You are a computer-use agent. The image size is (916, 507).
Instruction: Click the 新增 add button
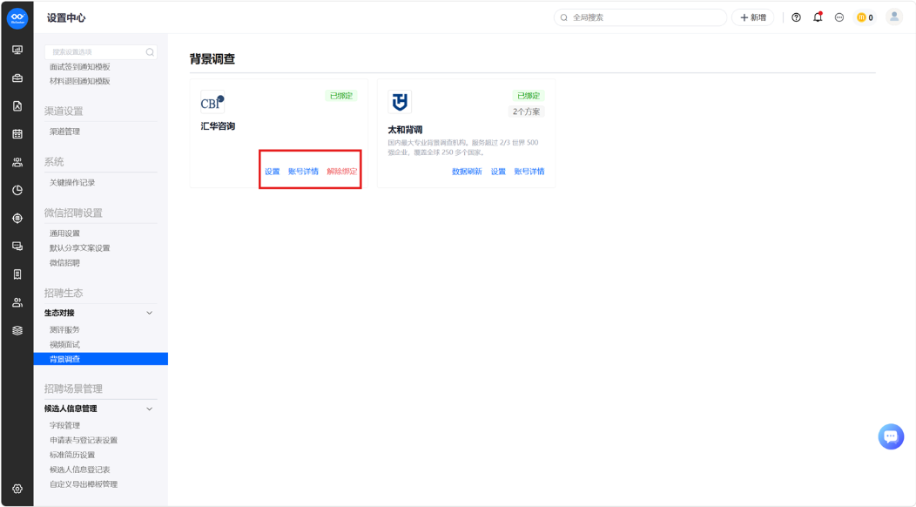[x=753, y=17]
